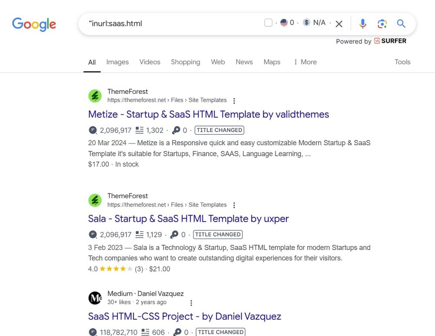Click ThemeForest URL above Sala title
Image resolution: width=435 pixels, height=336 pixels.
click(167, 205)
